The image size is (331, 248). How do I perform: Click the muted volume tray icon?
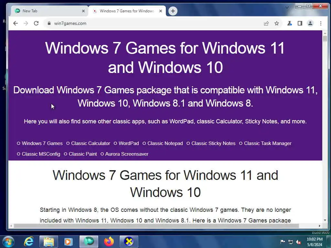click(x=298, y=242)
